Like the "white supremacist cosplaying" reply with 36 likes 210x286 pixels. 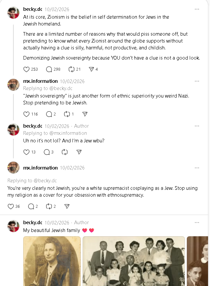pos(11,206)
